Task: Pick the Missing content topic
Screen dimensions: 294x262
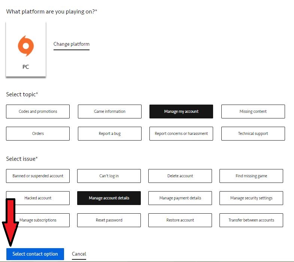Action: point(253,111)
